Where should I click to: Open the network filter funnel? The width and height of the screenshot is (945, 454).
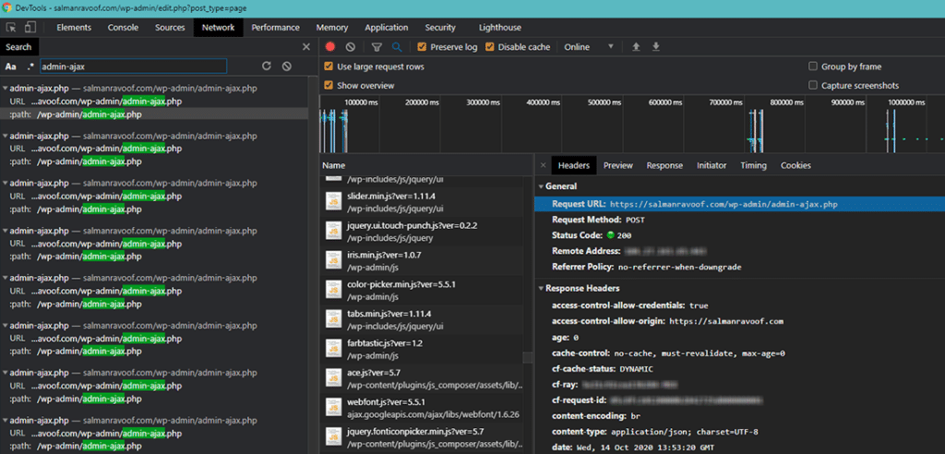coord(377,47)
